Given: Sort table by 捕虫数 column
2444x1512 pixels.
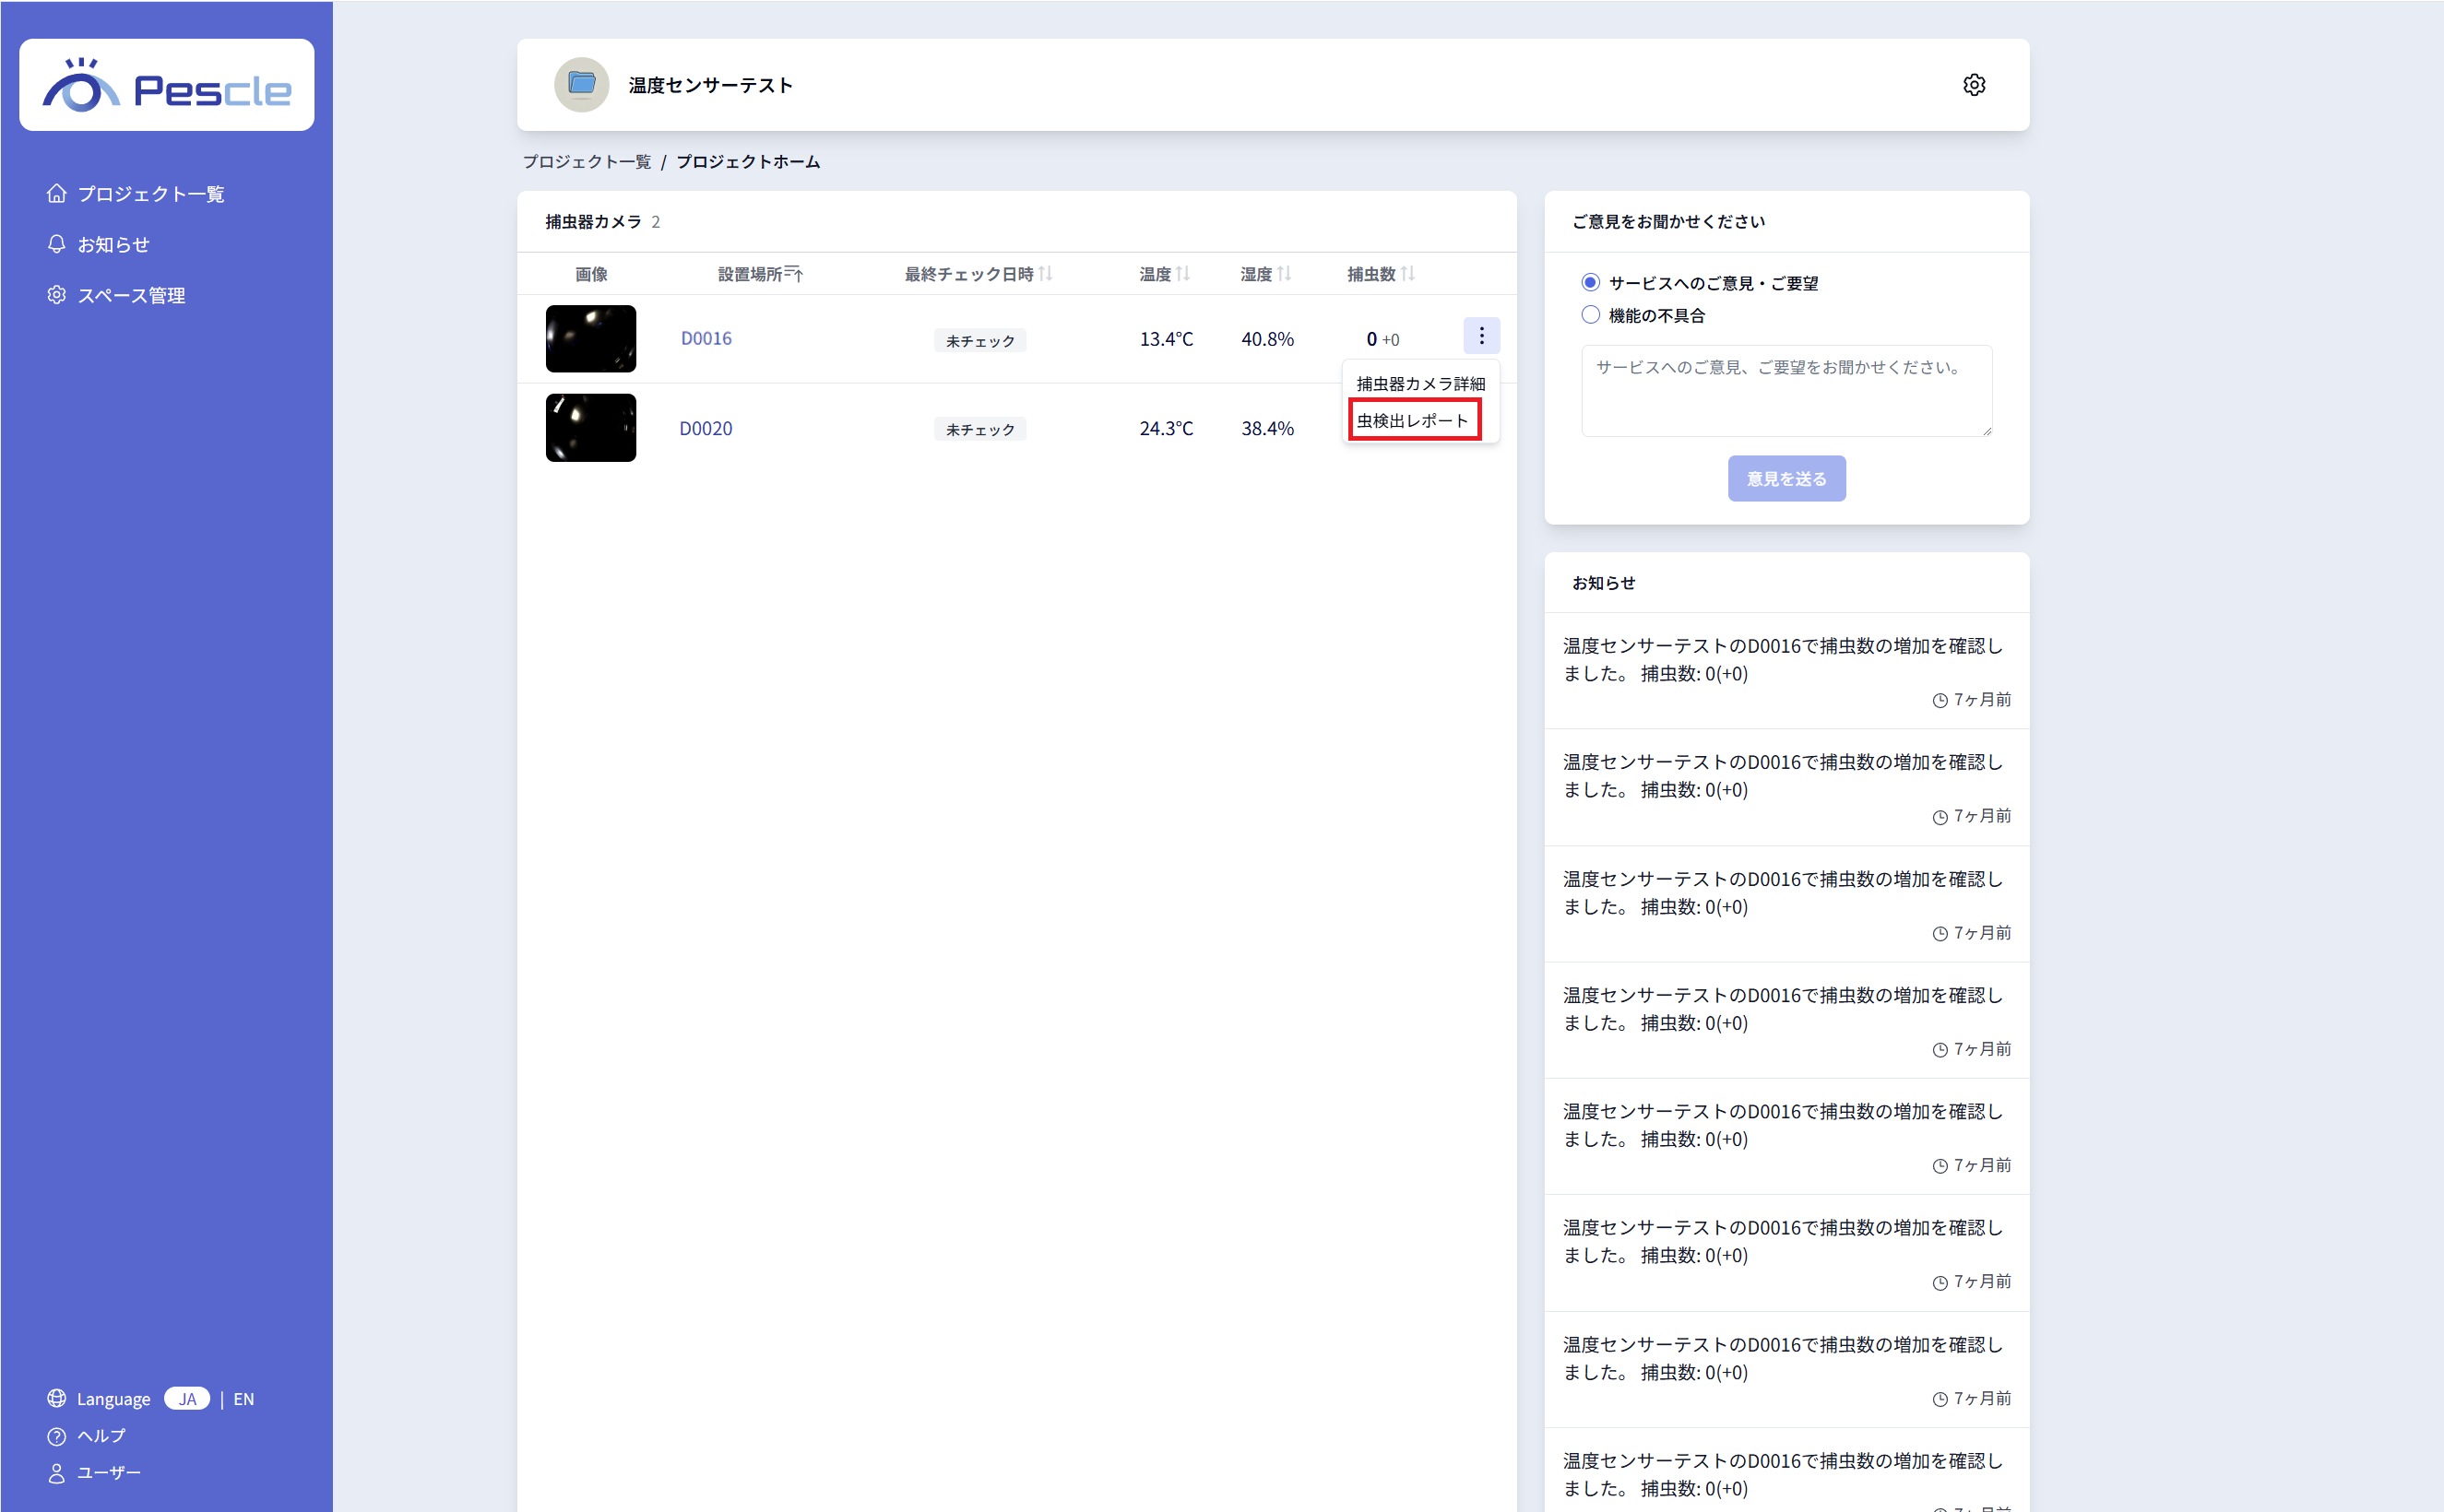Looking at the screenshot, I should [x=1381, y=274].
